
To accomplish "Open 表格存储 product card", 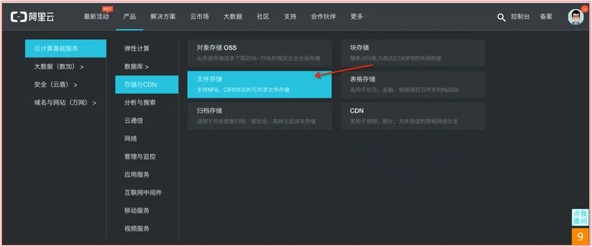I will click(x=413, y=84).
